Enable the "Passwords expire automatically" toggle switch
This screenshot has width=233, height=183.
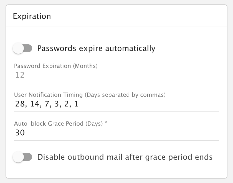tap(23, 49)
